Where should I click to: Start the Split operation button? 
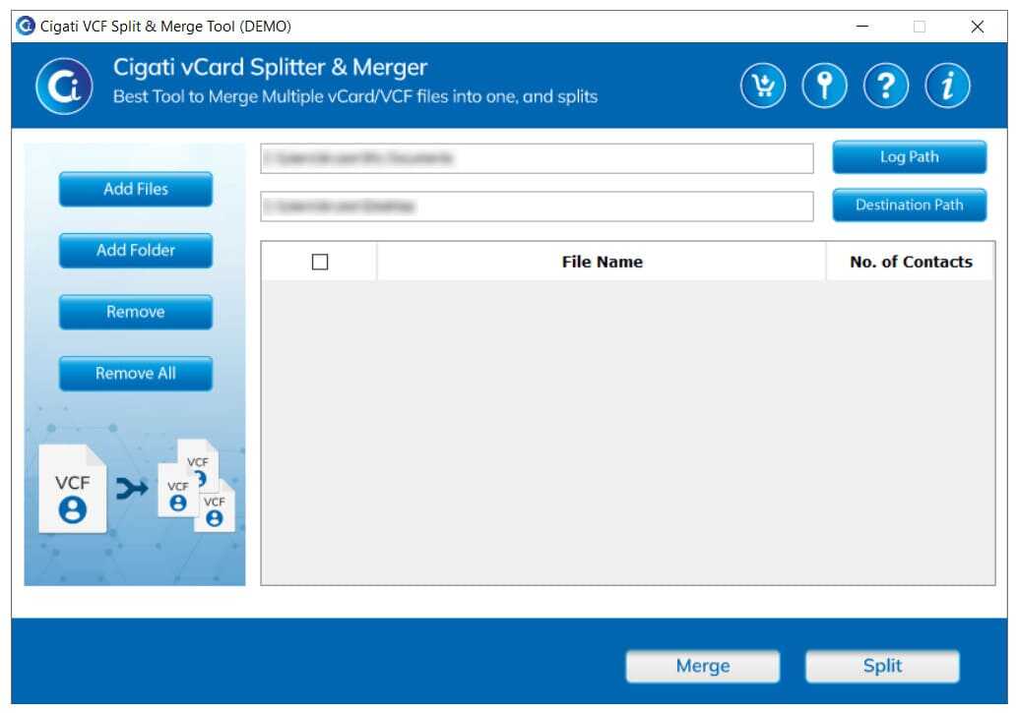(x=882, y=667)
